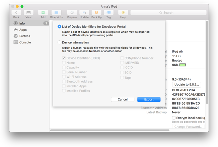Screen dimensions: 218x147
Task: Click the vertical scrollbar
Action: pos(207,62)
